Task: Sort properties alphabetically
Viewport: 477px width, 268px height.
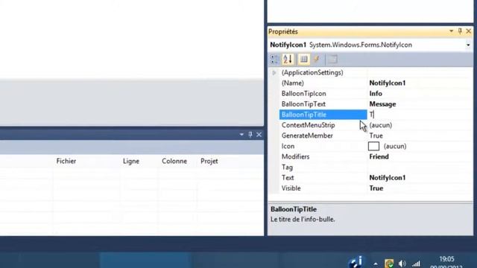Action: point(288,60)
